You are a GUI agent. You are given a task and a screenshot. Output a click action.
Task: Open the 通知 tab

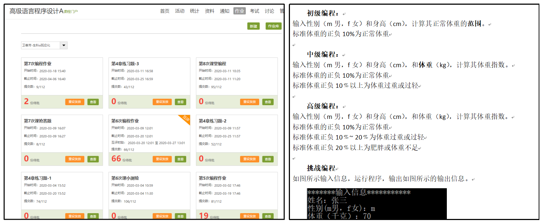coord(225,11)
